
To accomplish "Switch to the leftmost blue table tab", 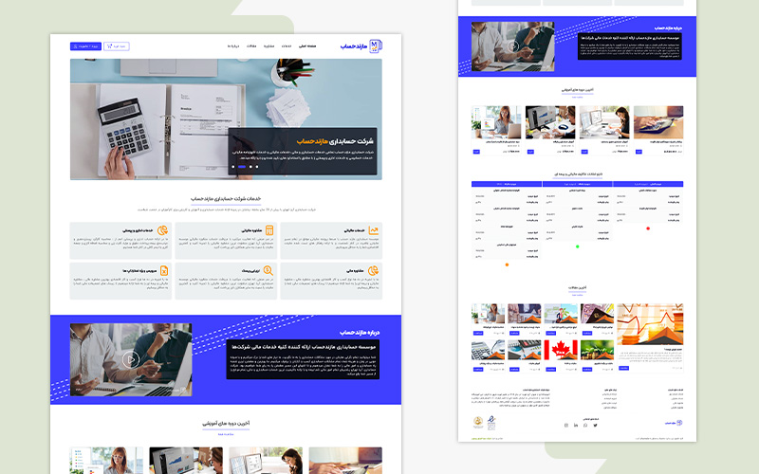I will (x=507, y=184).
